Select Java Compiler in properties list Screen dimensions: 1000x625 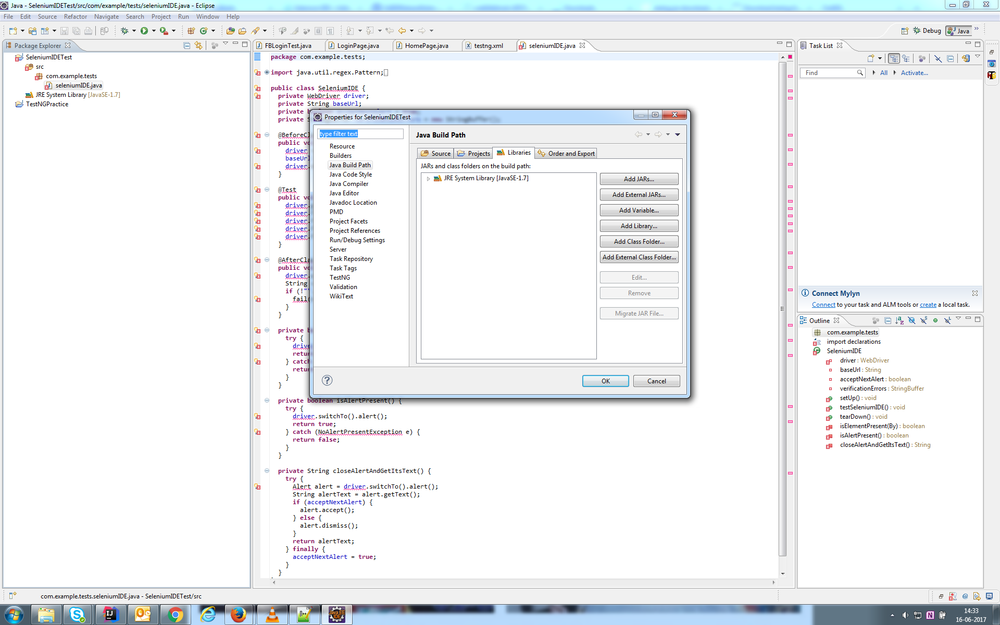point(348,184)
